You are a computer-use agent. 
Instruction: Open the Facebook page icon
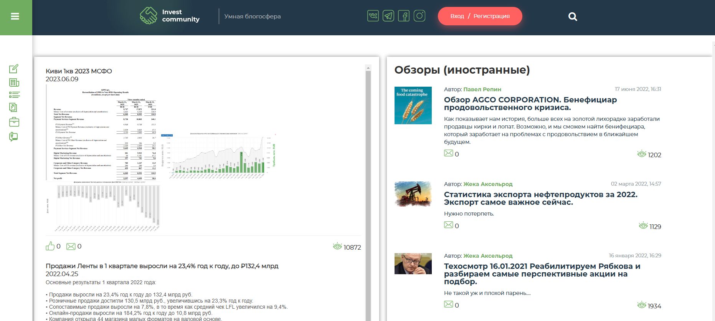click(404, 16)
